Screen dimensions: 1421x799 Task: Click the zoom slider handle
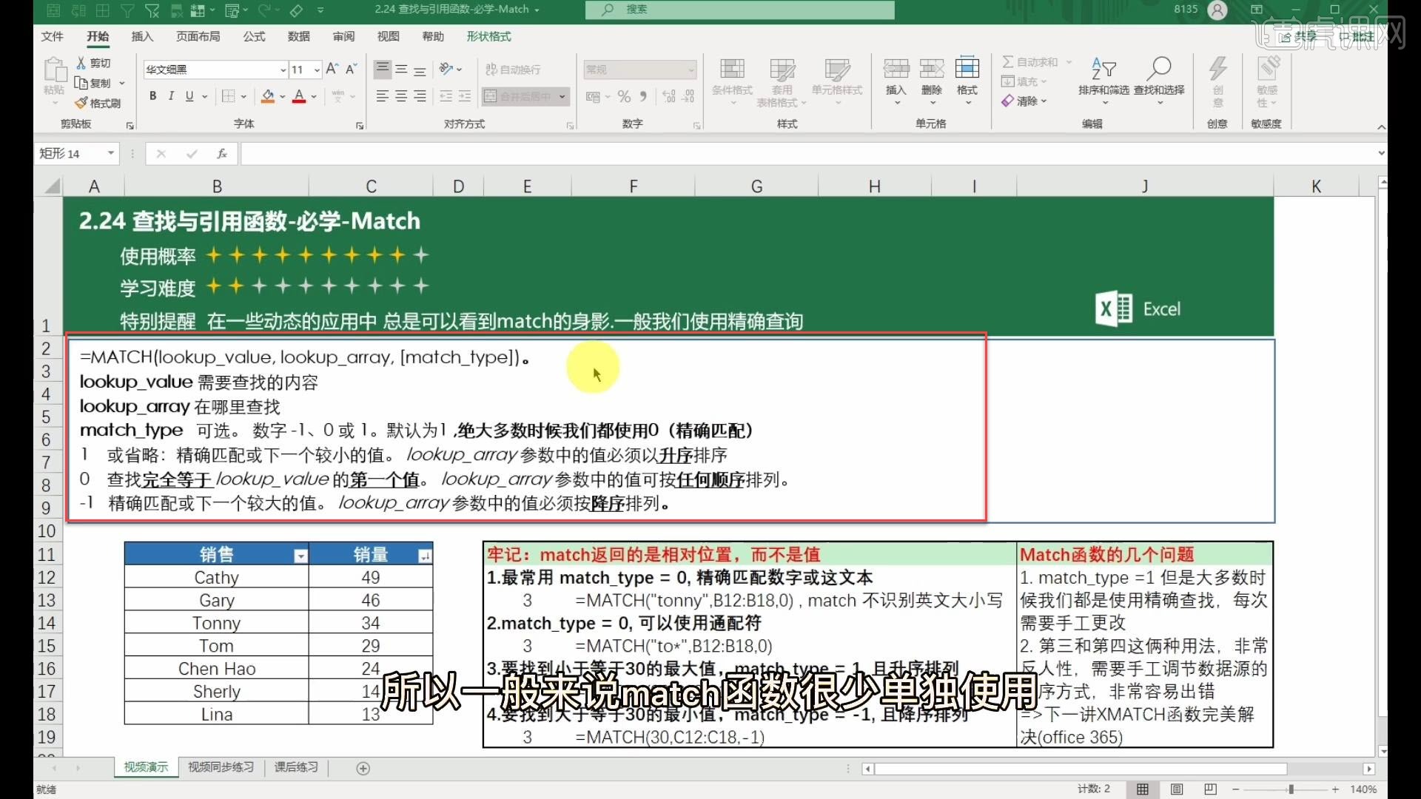coord(1291,789)
